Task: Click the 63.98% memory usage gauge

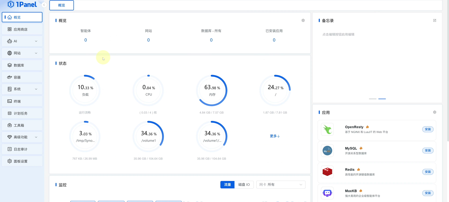Action: pyautogui.click(x=212, y=90)
